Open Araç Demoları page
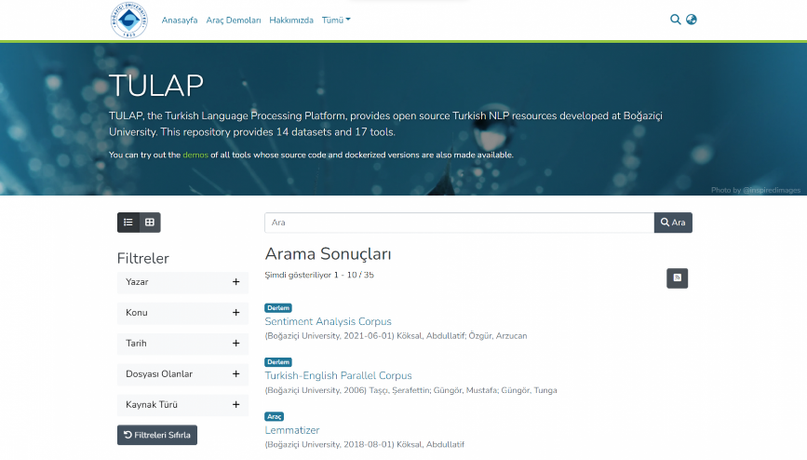 (234, 20)
